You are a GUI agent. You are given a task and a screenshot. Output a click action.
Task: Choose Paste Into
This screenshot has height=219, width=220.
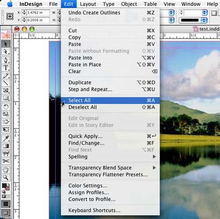coord(111,58)
